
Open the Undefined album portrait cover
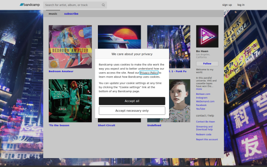click(x=180, y=101)
